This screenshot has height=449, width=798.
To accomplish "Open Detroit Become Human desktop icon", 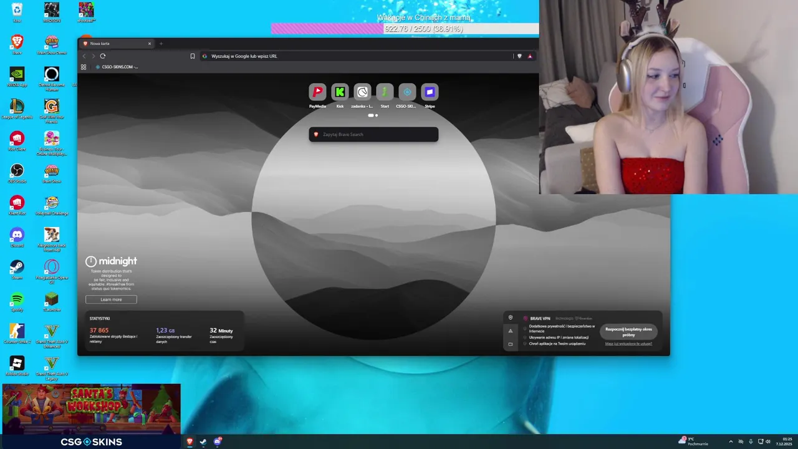I will click(x=52, y=77).
